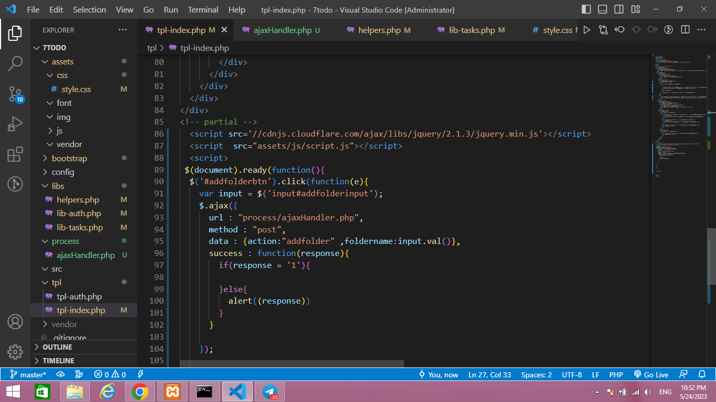Open ajaxHandler.php in the explorer tree
This screenshot has width=716, height=402.
tap(84, 255)
